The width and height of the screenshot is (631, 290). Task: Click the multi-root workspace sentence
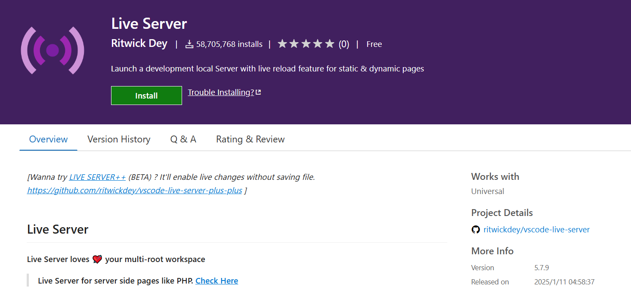[x=116, y=259]
